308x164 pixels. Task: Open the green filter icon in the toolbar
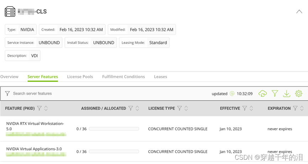275,94
